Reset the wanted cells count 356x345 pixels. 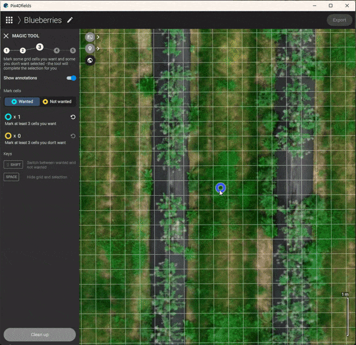pyautogui.click(x=73, y=117)
